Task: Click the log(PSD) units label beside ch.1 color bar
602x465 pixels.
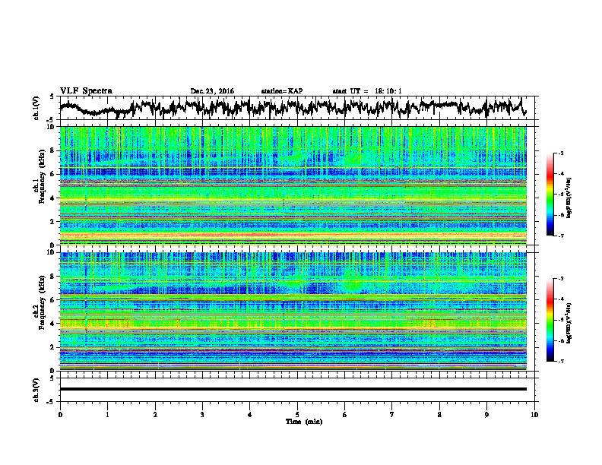Action: point(569,198)
